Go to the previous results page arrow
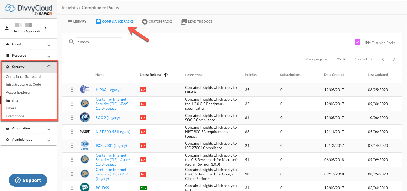Viewport: 407px width, 191px height. pyautogui.click(x=383, y=59)
